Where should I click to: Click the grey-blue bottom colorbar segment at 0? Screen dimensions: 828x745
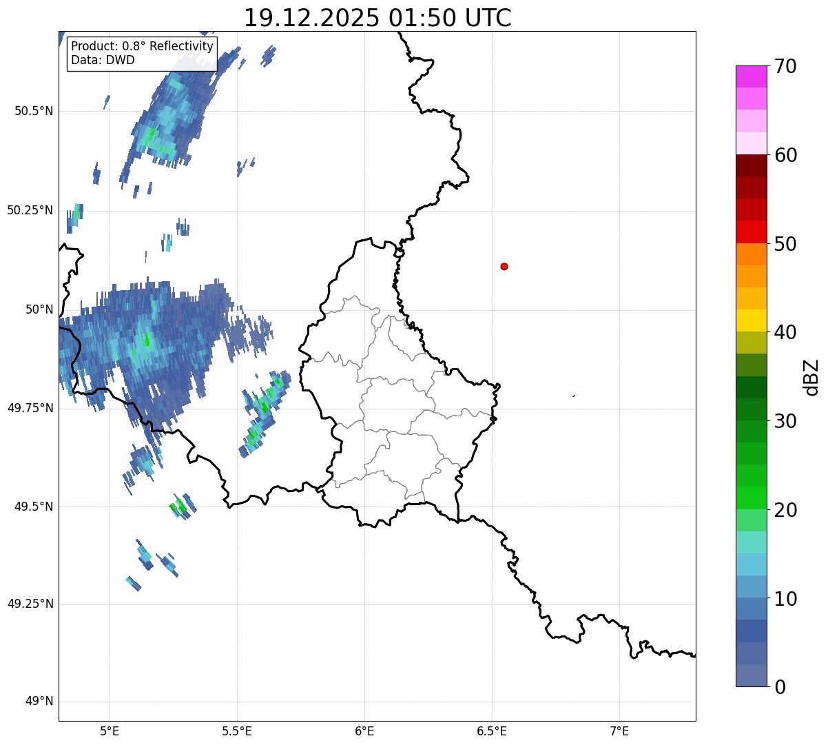pos(752,675)
